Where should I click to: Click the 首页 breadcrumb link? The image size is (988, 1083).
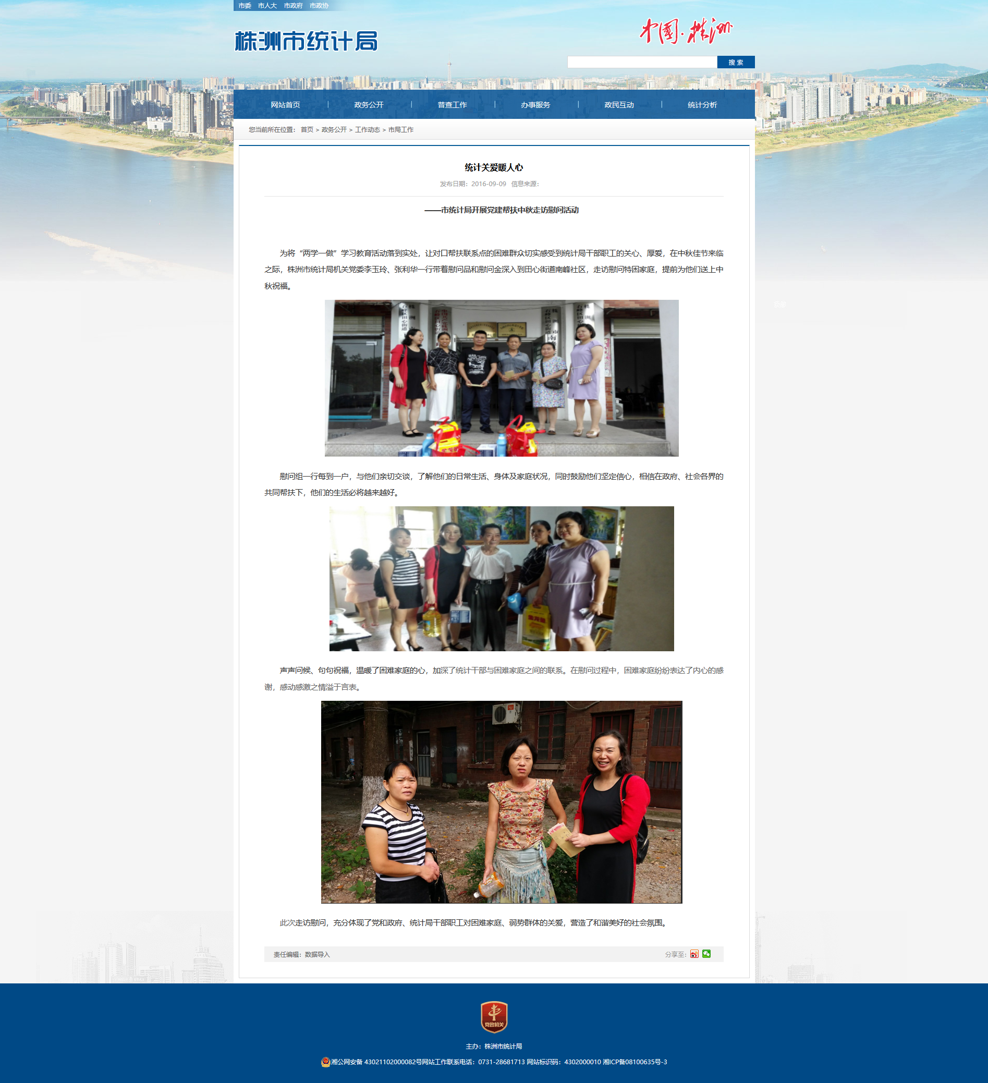pos(307,130)
